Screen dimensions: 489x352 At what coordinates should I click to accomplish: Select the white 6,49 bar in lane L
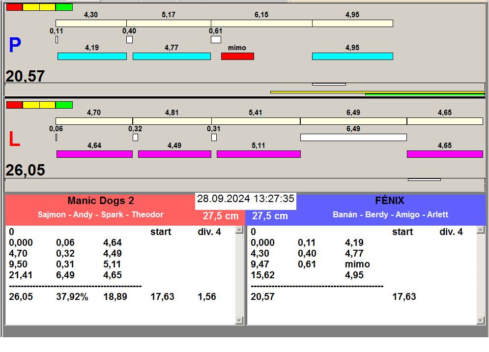coord(353,137)
